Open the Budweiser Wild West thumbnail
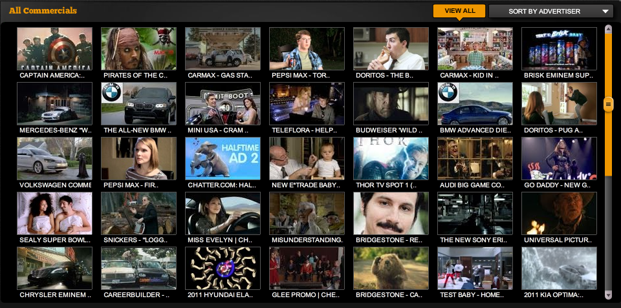Viewport: 621px width, 308px height. [391, 103]
